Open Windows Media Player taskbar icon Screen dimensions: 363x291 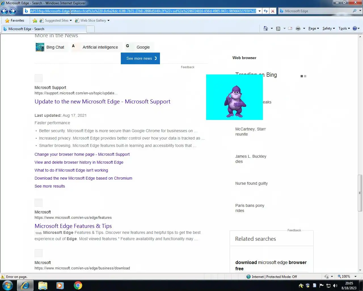pos(60,285)
